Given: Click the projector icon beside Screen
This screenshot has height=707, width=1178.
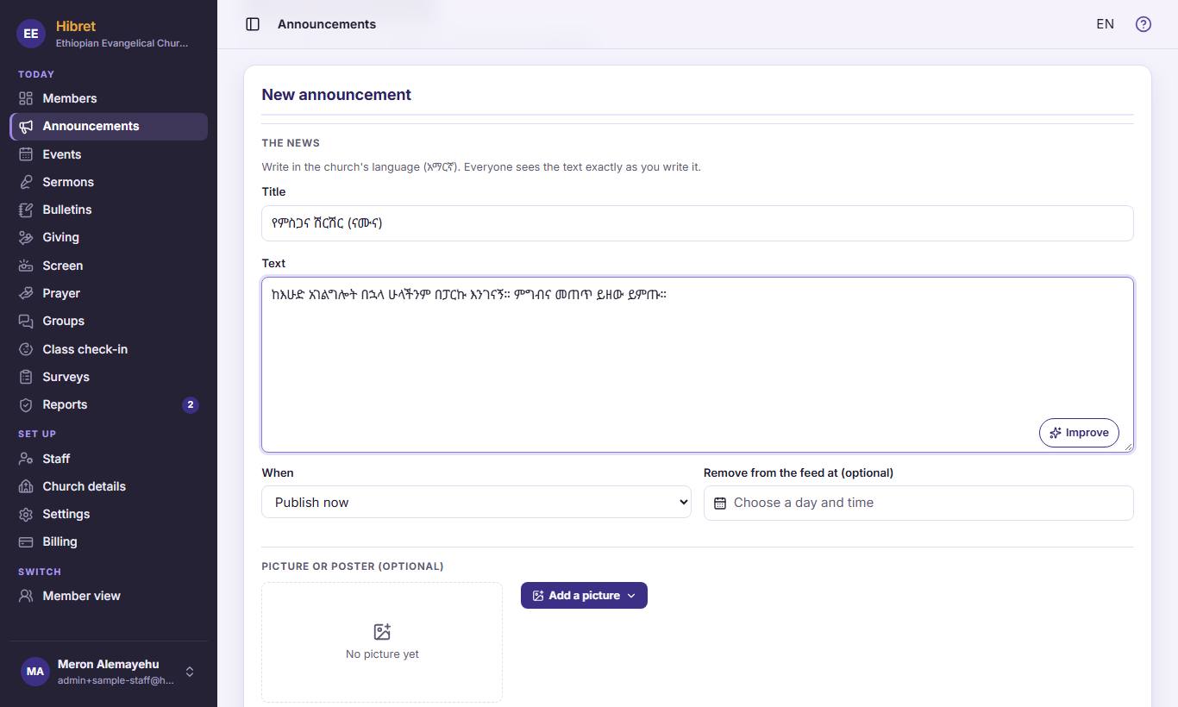Looking at the screenshot, I should pyautogui.click(x=26, y=266).
